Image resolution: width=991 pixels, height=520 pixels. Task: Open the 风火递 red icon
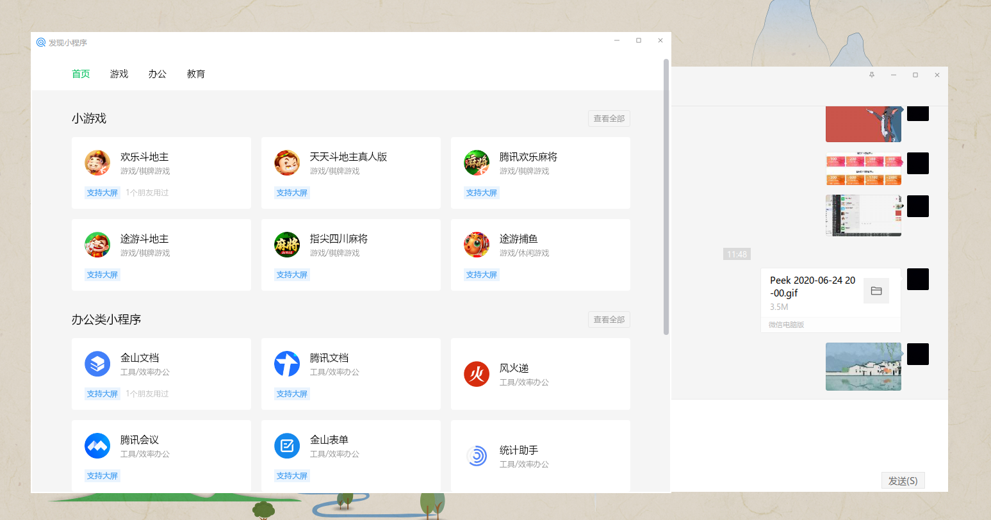477,374
